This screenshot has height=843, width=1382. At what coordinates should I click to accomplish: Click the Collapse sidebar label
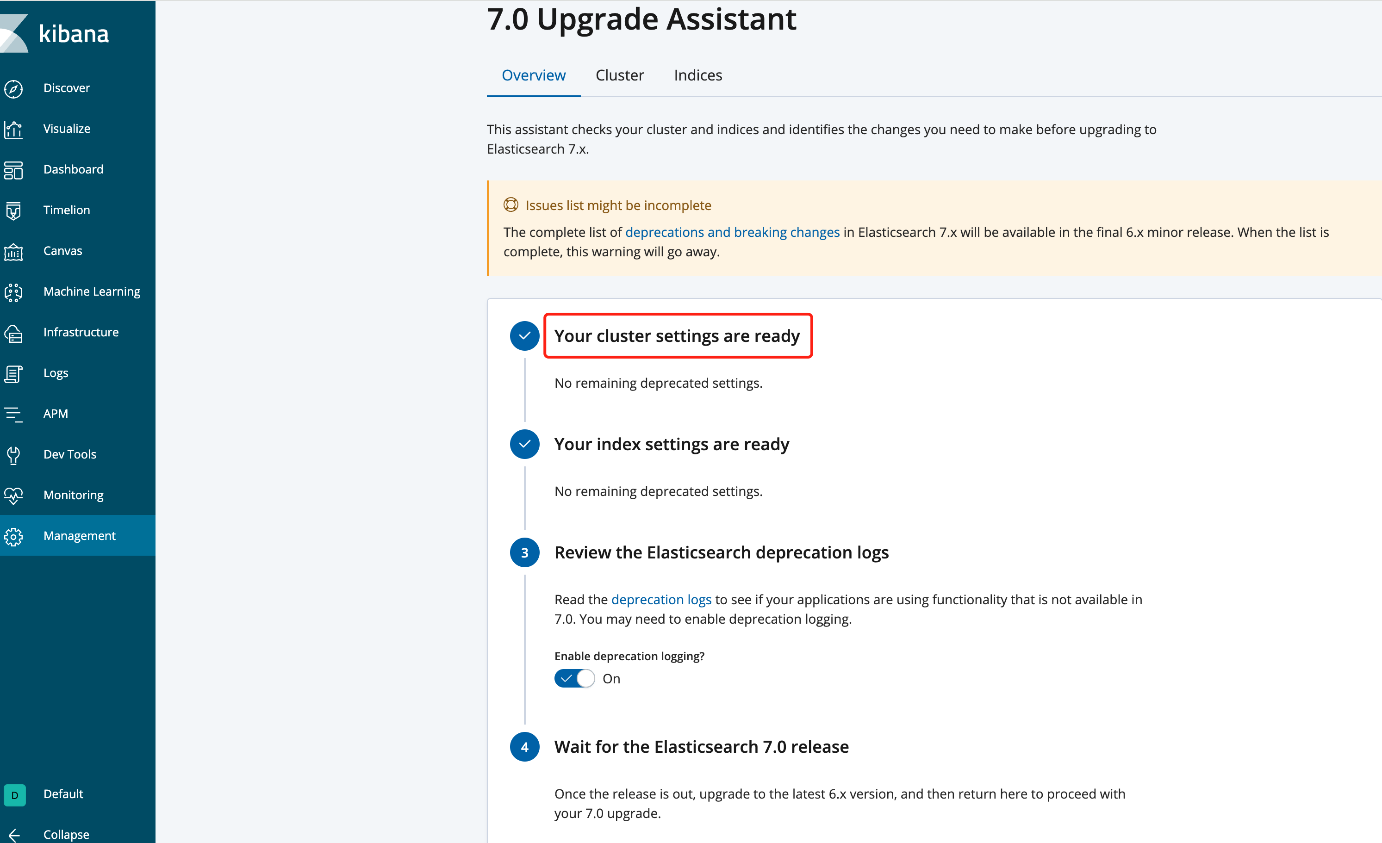click(x=66, y=834)
